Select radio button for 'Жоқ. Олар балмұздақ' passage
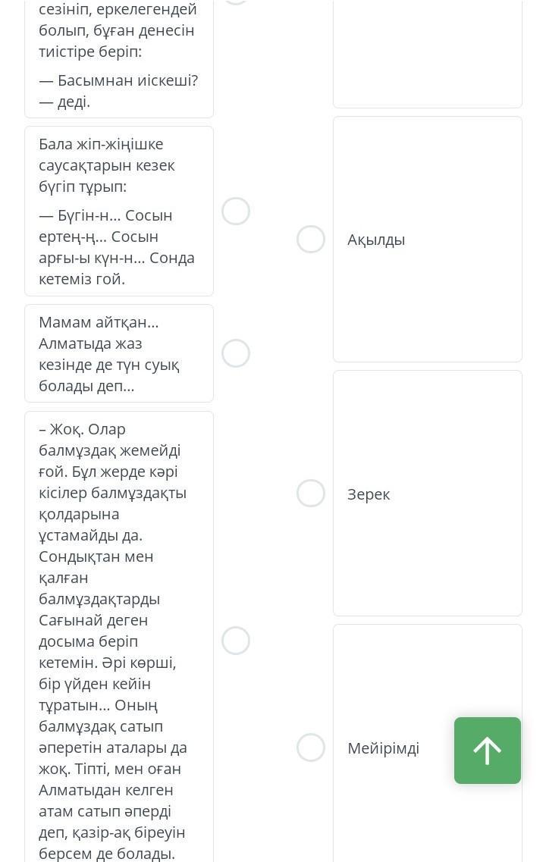Viewport: 546px width, 862px height. pos(235,641)
